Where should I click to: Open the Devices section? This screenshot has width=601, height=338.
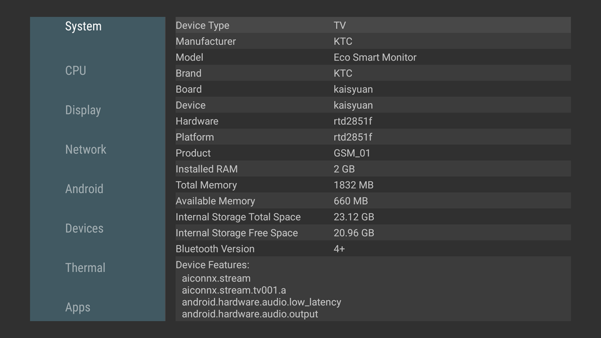pos(84,228)
